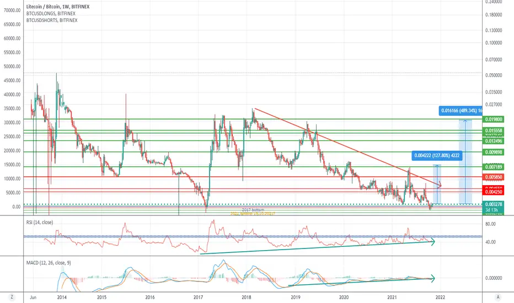Click the 0.007189 green price label
The height and width of the screenshot is (303, 514).
494,167
